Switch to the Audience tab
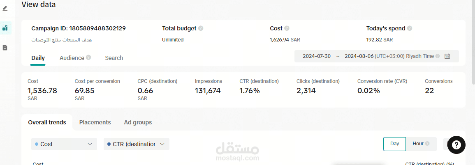This screenshot has height=165, width=475. tap(72, 58)
